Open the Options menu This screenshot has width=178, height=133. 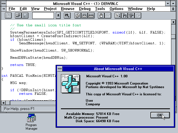tap(116, 9)
